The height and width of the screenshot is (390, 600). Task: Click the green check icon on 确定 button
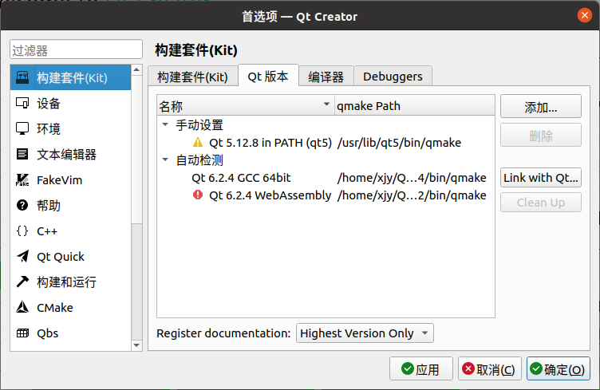pyautogui.click(x=536, y=369)
